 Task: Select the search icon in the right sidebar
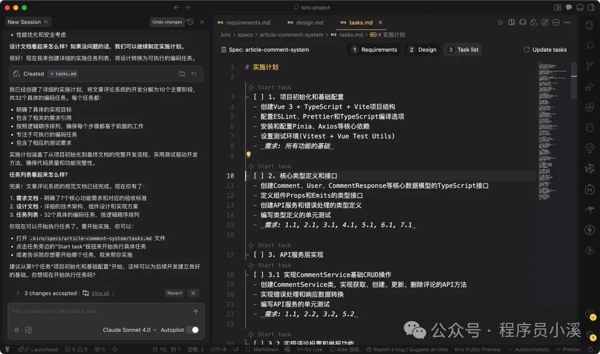[589, 46]
